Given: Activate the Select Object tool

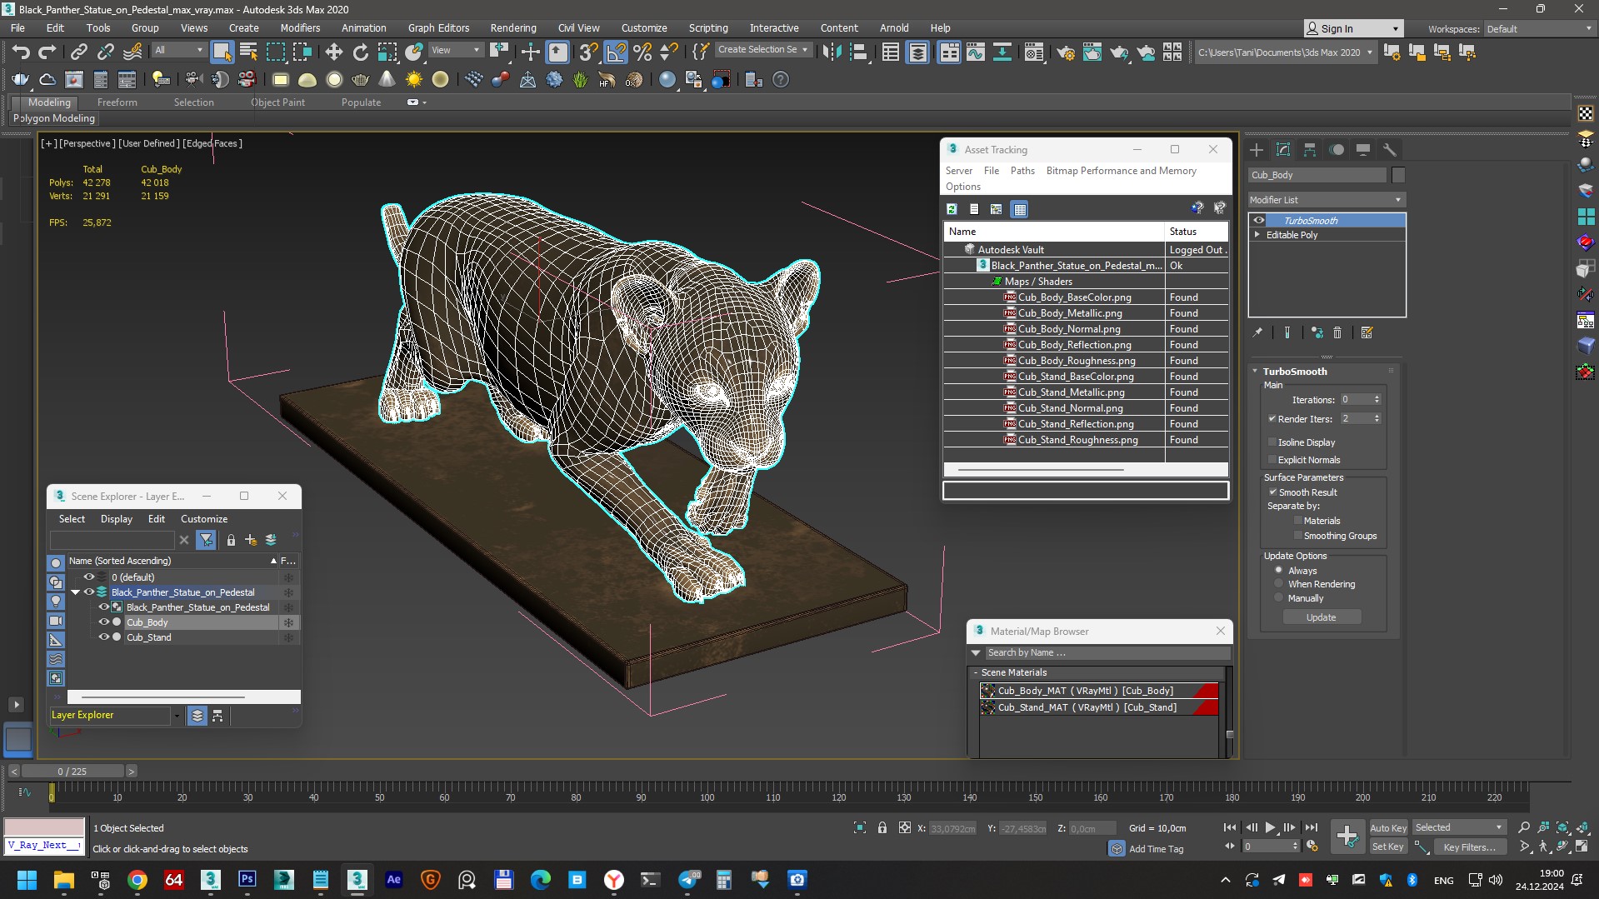Looking at the screenshot, I should pos(222,52).
